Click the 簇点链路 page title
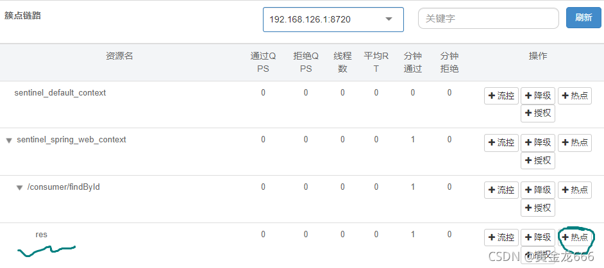 tap(22, 16)
